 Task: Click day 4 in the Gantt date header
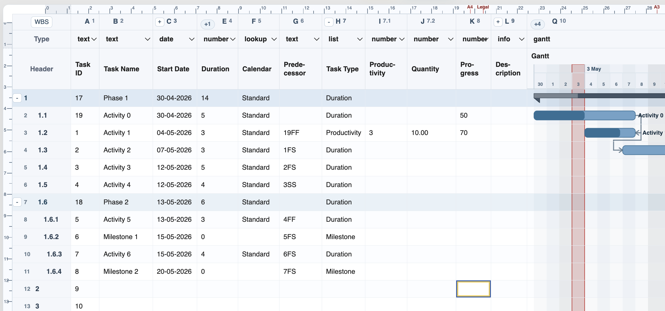coord(591,84)
